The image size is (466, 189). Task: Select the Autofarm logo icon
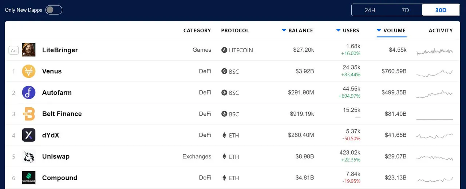pyautogui.click(x=29, y=92)
